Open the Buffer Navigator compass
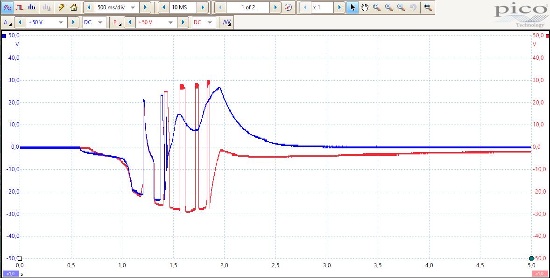 (x=288, y=7)
